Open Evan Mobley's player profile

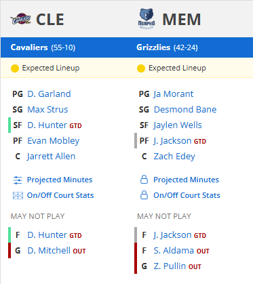point(54,141)
